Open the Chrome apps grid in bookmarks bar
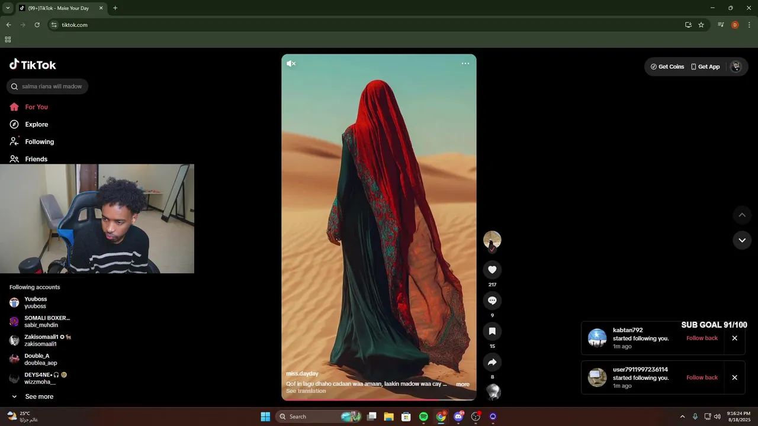The image size is (758, 426). (x=8, y=40)
